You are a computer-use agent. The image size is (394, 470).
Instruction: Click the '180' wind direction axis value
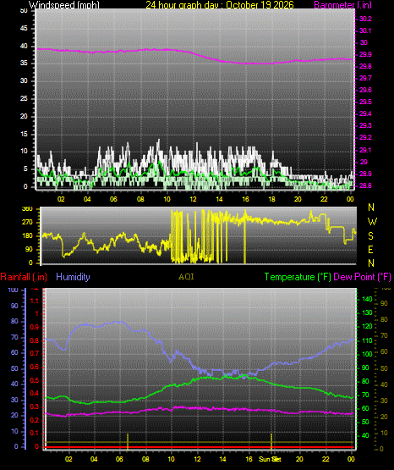[27, 236]
